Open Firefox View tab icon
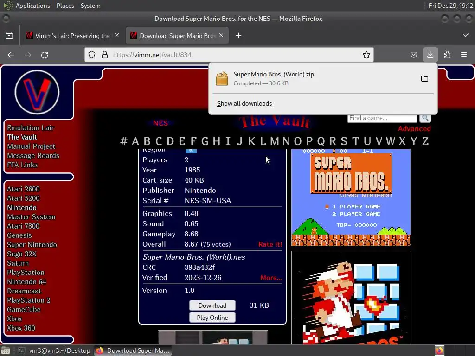The width and height of the screenshot is (475, 356). click(9, 36)
